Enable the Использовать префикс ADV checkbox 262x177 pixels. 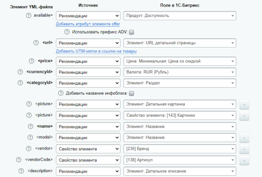(x=131, y=32)
